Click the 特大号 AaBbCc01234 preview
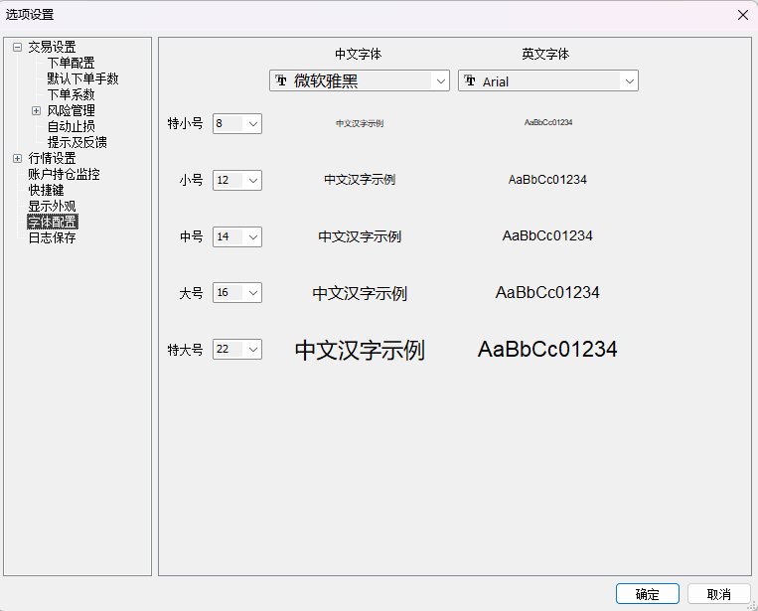The height and width of the screenshot is (611, 758). (x=547, y=349)
